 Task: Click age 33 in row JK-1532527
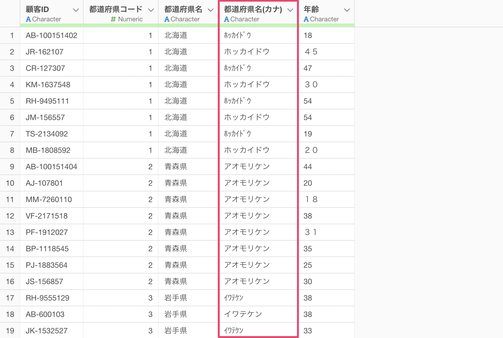coord(308,331)
